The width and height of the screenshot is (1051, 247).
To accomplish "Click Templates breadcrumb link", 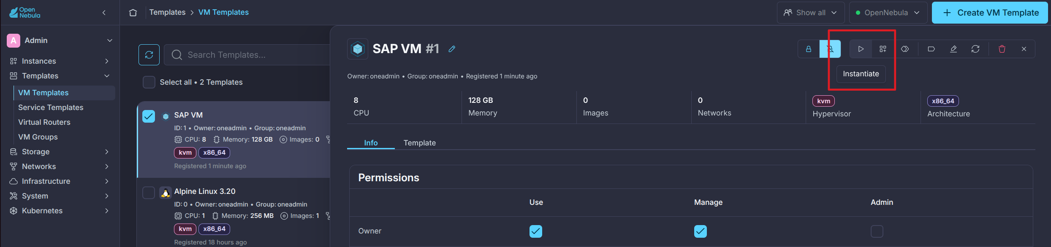I will point(167,12).
